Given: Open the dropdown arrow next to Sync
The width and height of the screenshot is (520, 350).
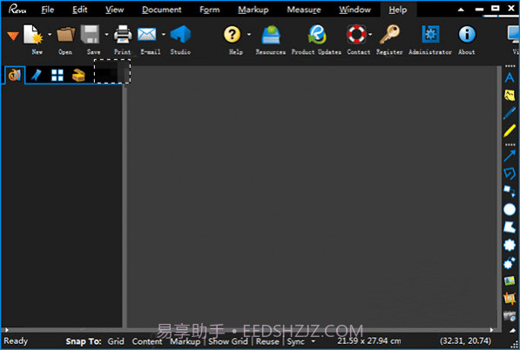Looking at the screenshot, I should (313, 341).
